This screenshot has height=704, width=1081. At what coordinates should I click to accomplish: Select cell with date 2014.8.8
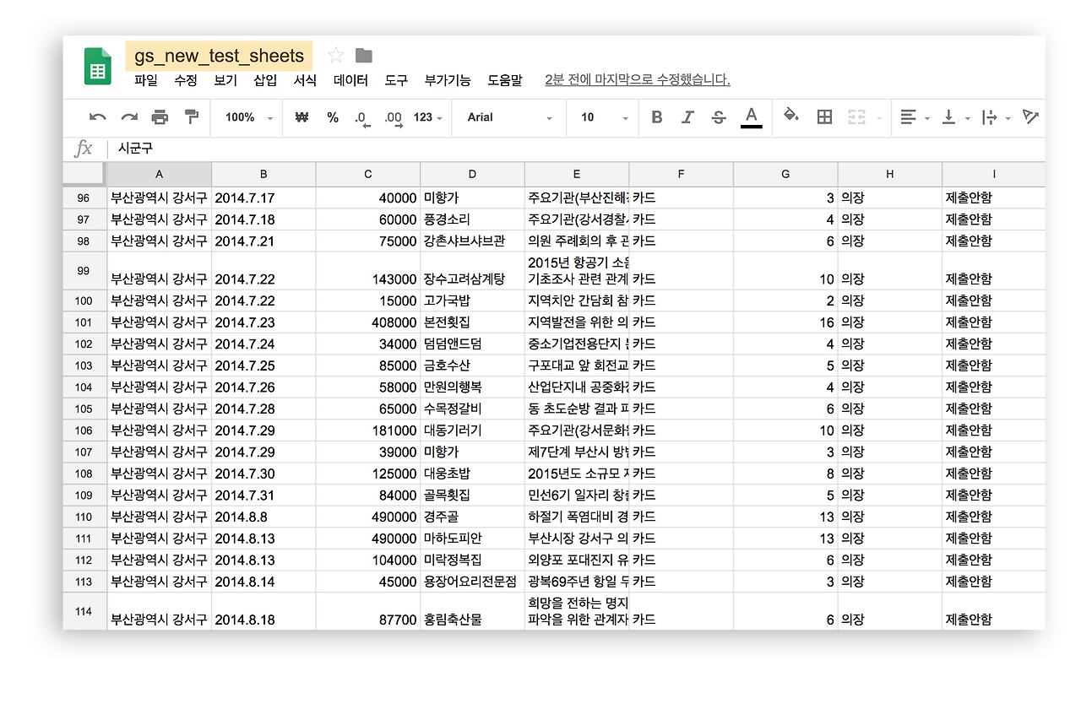263,517
